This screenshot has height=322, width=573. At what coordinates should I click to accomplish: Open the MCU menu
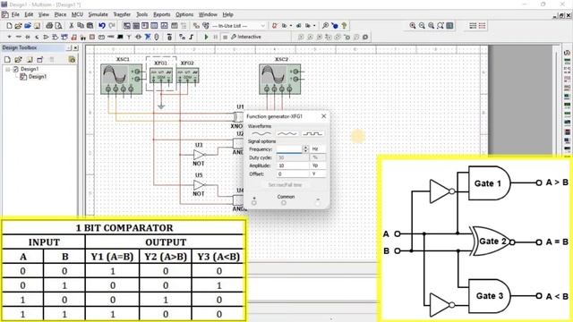coord(77,14)
